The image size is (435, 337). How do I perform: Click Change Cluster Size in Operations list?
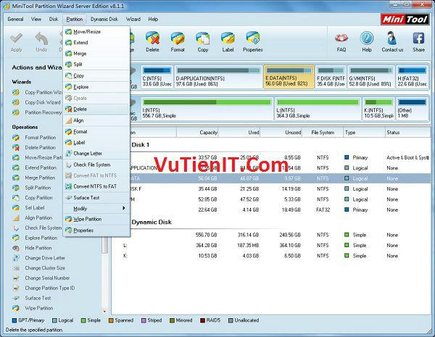pos(45,268)
